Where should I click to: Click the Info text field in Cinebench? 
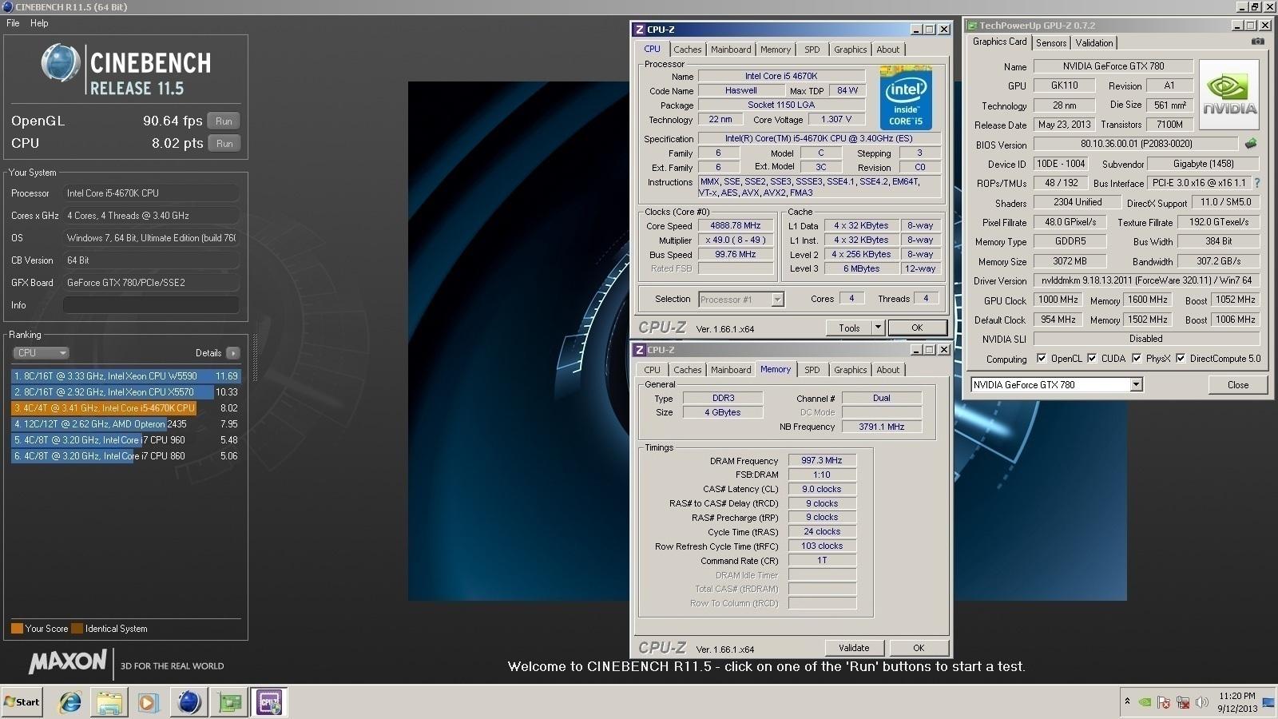tap(151, 305)
